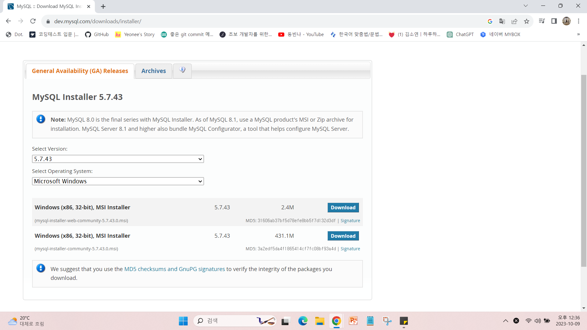The width and height of the screenshot is (587, 330).
Task: Click the address bar URL
Action: (98, 21)
